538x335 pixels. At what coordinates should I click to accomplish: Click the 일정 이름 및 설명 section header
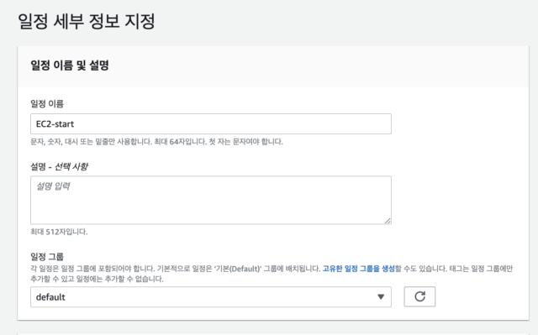[x=70, y=65]
